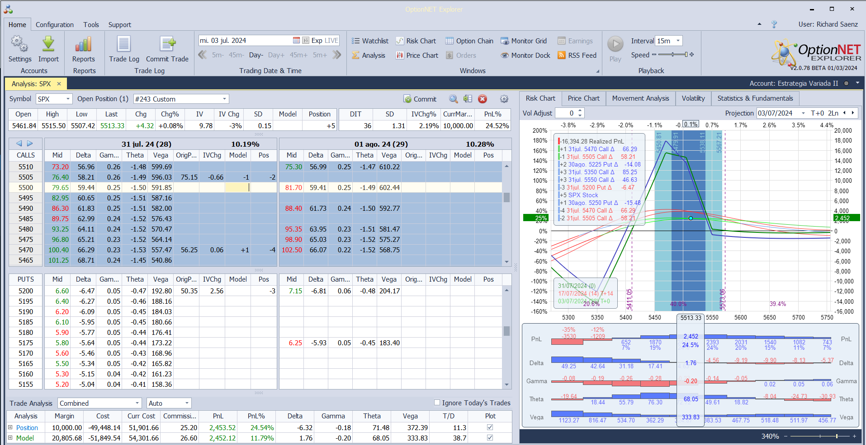Open the Monitor Dock window
The width and height of the screenshot is (866, 445).
(525, 56)
